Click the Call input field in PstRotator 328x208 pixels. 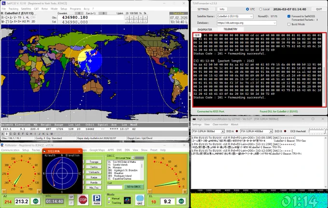(x=115, y=187)
